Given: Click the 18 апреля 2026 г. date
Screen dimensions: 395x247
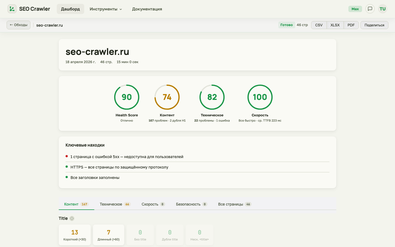Looking at the screenshot, I should point(81,62).
